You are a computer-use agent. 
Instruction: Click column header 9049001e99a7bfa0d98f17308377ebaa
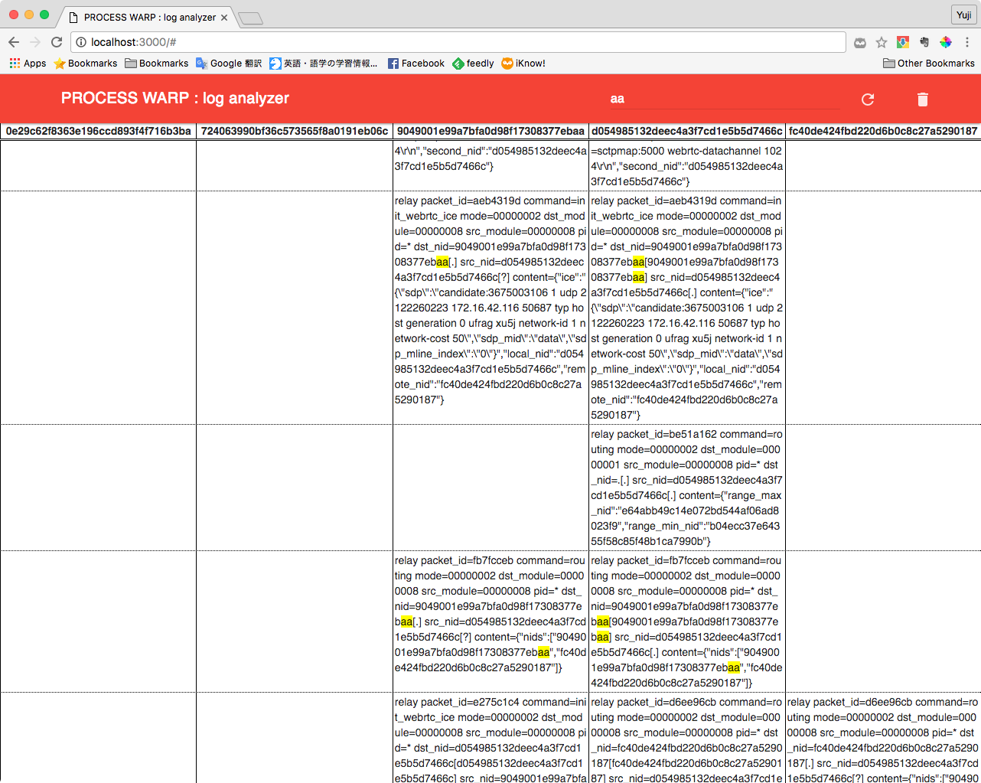[x=490, y=131]
